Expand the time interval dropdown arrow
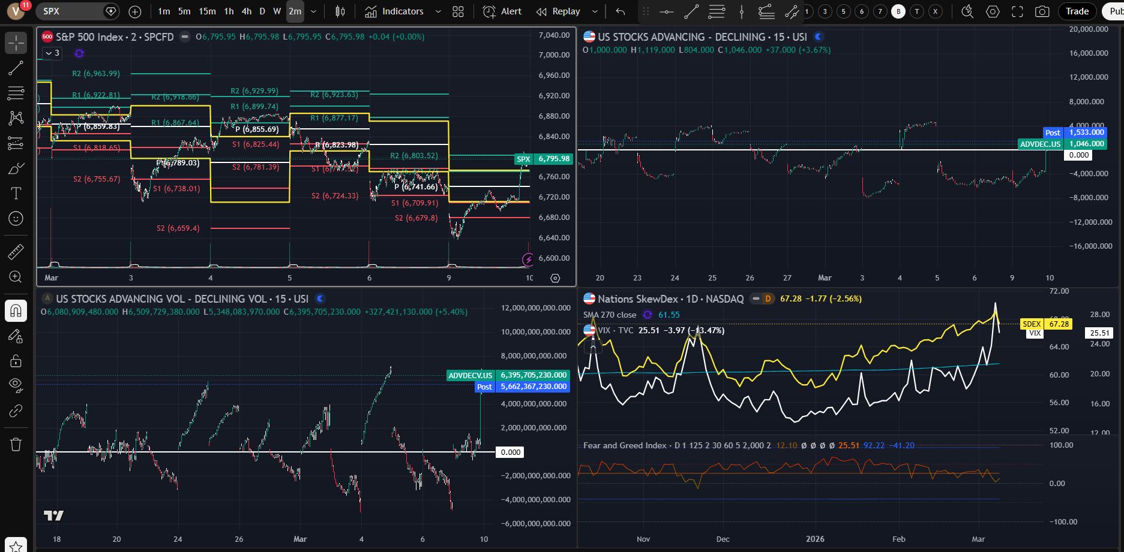The width and height of the screenshot is (1124, 552). [x=313, y=11]
